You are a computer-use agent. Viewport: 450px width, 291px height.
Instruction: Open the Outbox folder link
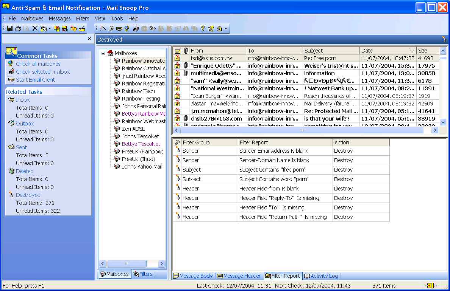(x=25, y=124)
